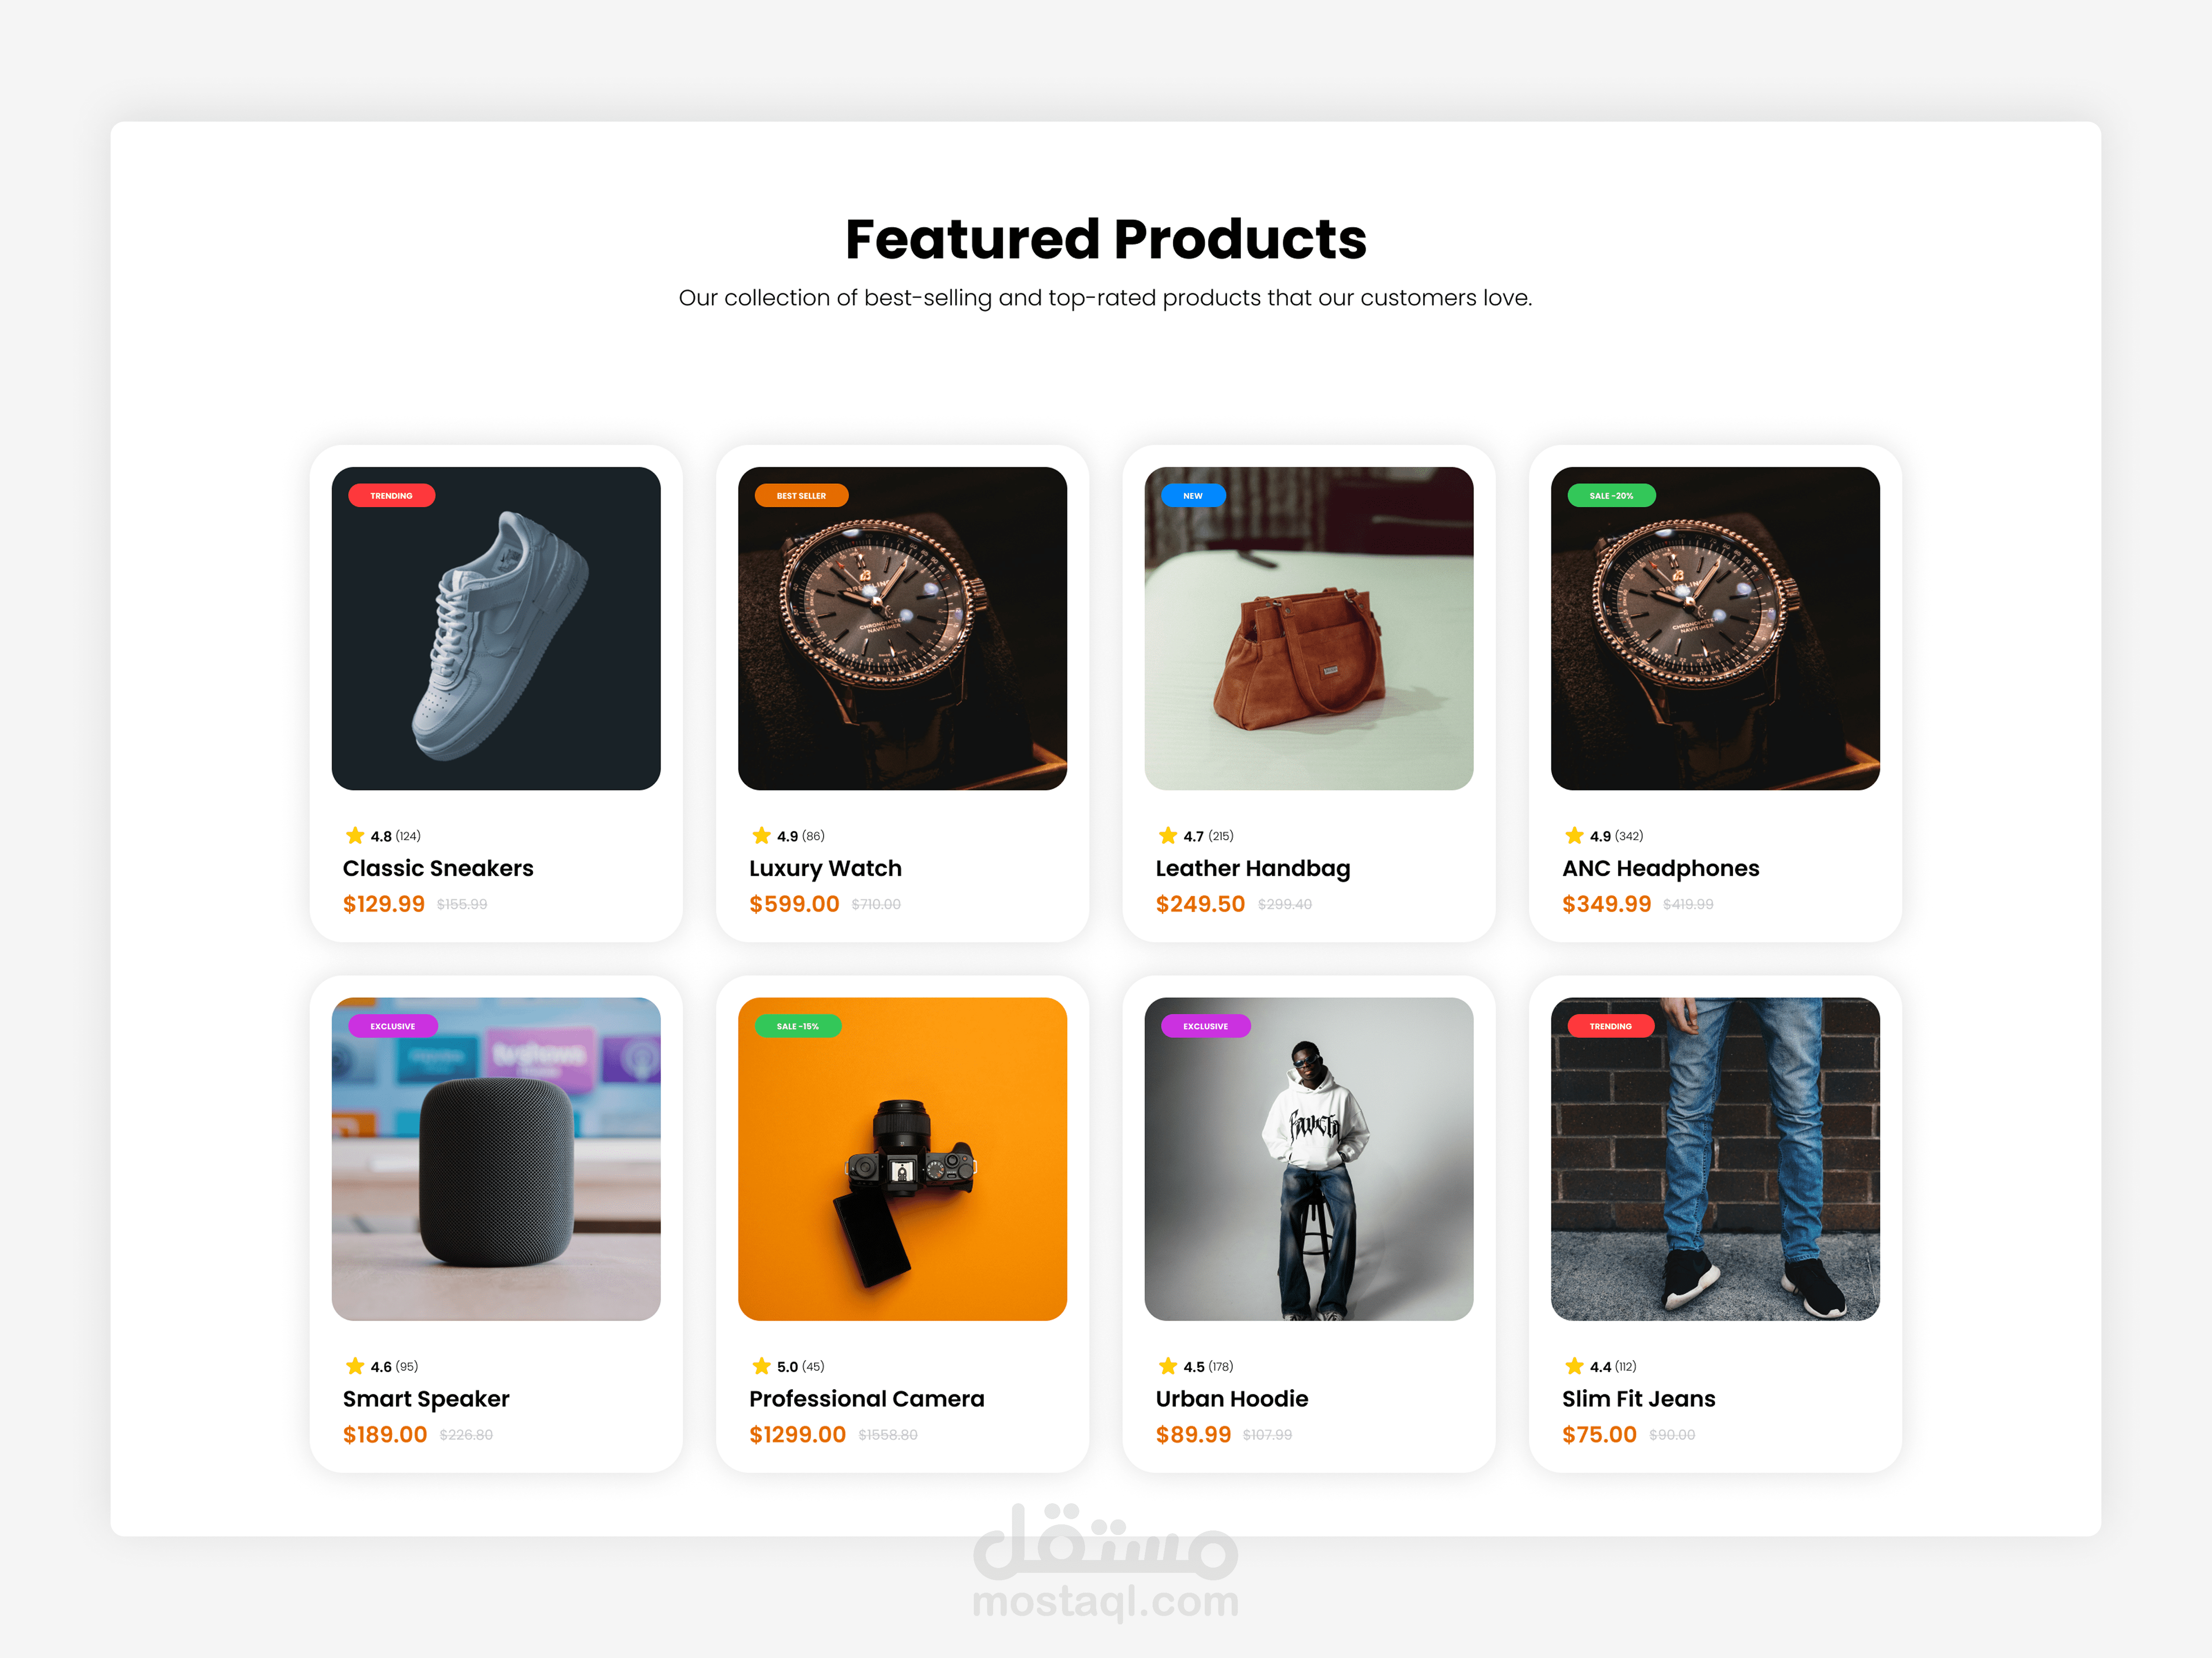Image resolution: width=2212 pixels, height=1658 pixels.
Task: Click the star icon beside the 5.0 rating
Action: [761, 1366]
